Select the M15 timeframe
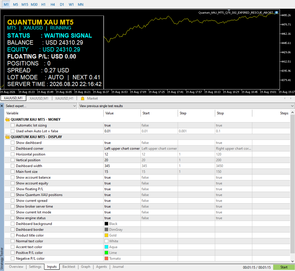 tap(25, 5)
